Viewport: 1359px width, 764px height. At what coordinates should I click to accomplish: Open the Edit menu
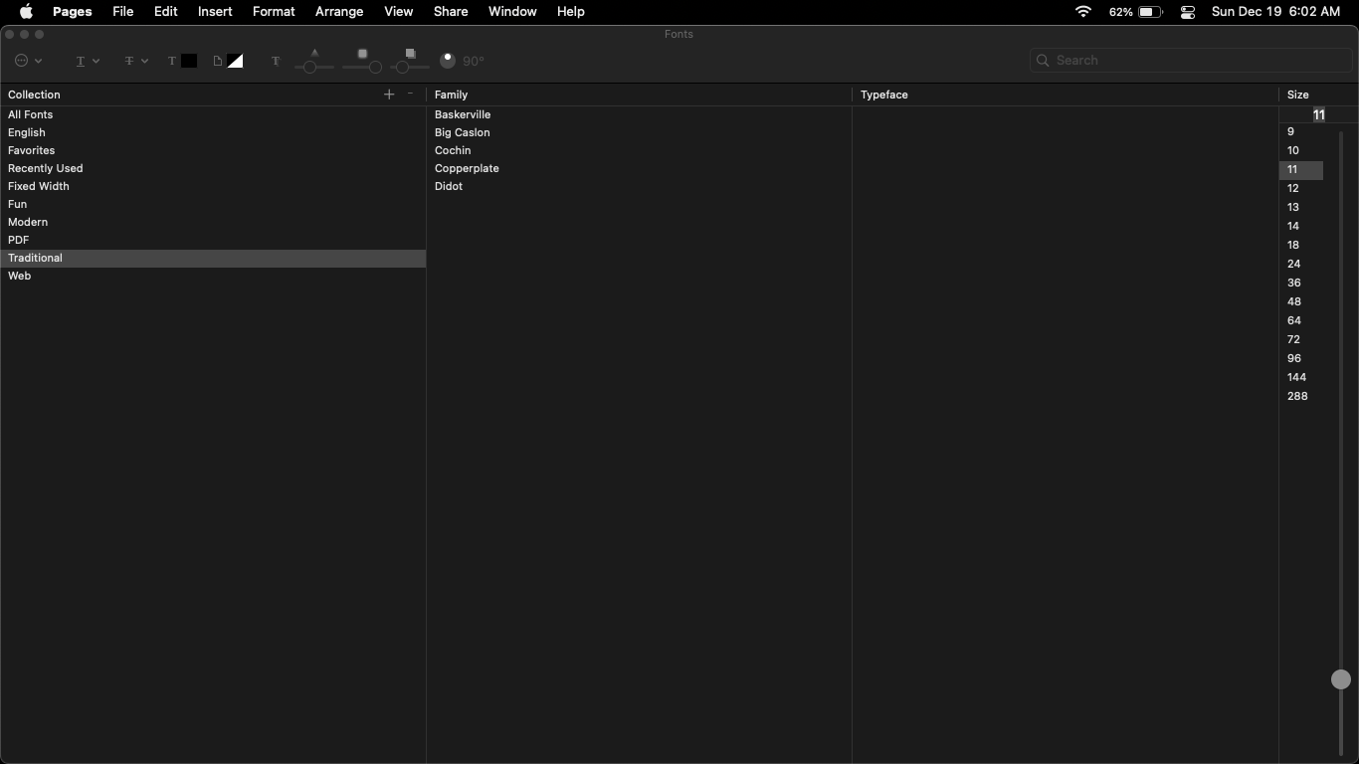165,12
